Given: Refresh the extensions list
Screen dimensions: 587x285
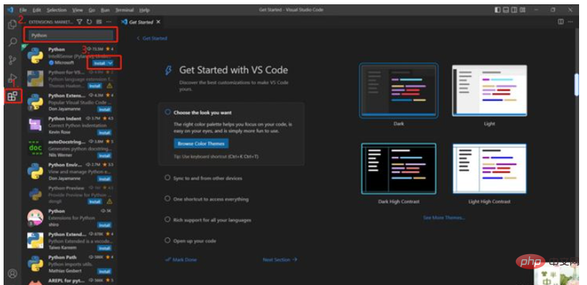Looking at the screenshot, I should point(89,22).
